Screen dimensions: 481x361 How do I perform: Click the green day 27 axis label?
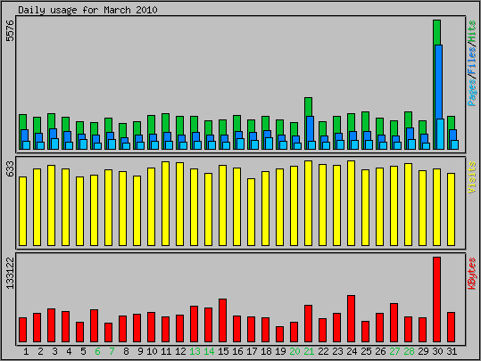point(394,351)
